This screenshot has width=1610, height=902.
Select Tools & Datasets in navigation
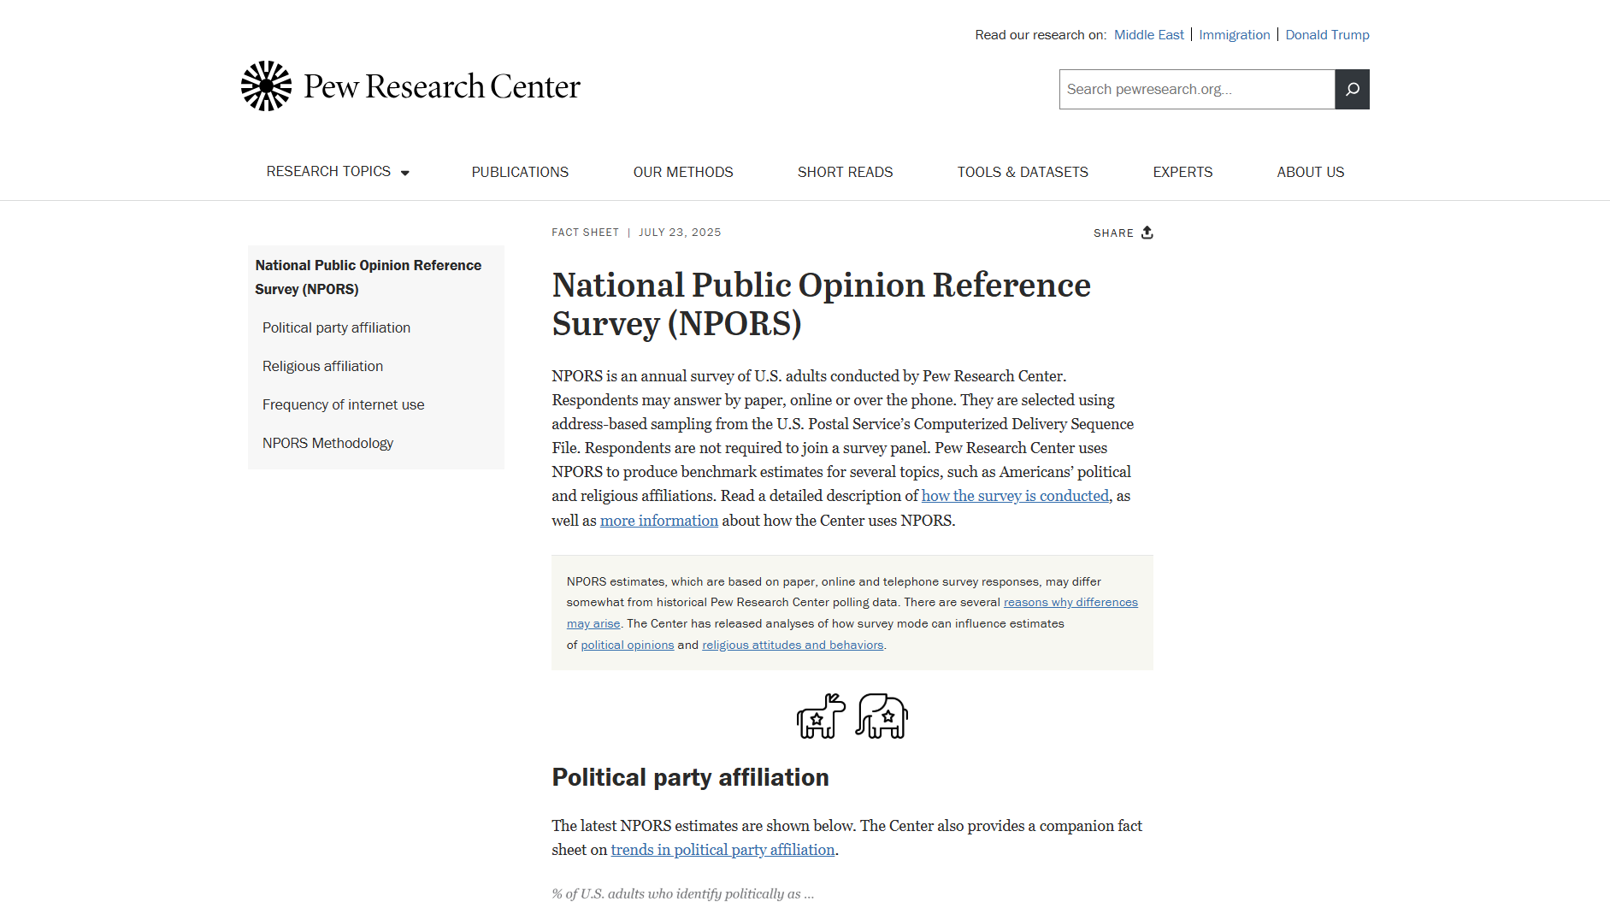(1023, 172)
